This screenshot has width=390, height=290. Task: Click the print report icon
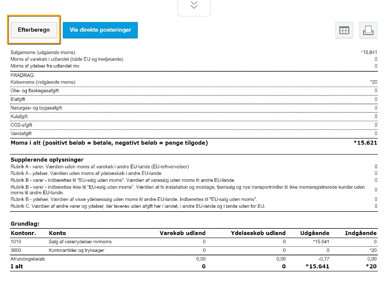point(368,30)
